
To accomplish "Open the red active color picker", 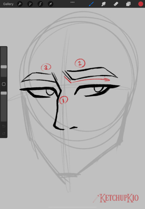I will point(141,4).
